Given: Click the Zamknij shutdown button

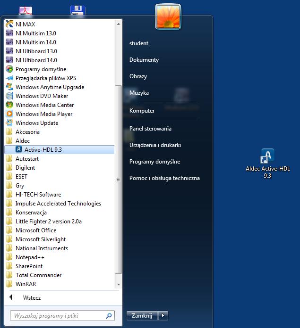Looking at the screenshot, I should pyautogui.click(x=142, y=316).
